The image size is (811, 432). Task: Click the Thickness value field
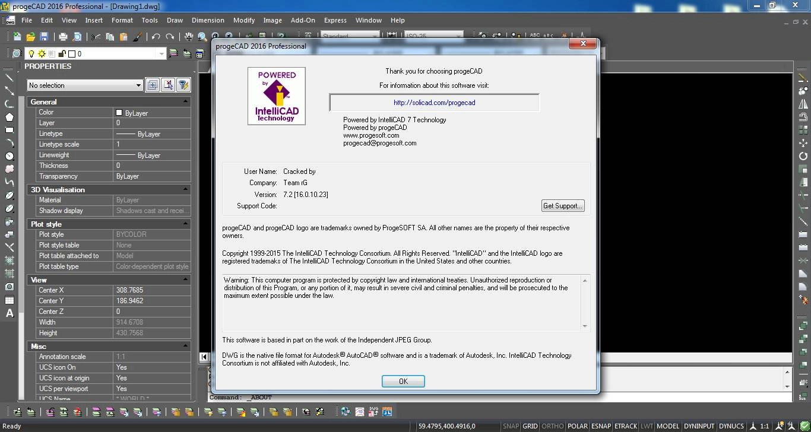tap(152, 166)
